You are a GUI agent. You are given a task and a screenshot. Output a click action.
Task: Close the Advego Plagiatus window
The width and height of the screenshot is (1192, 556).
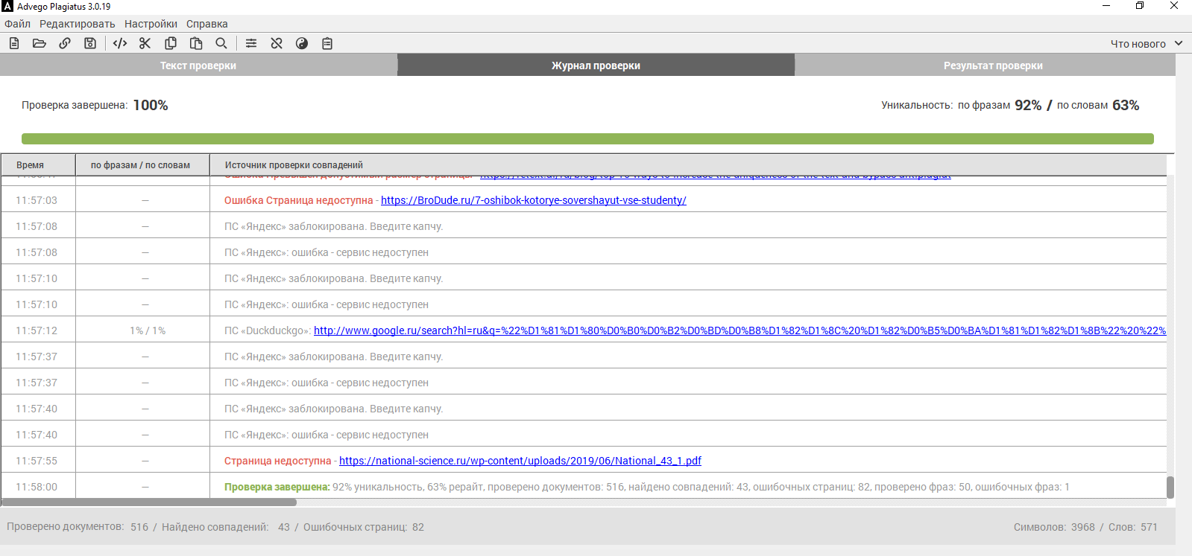coord(1174,6)
